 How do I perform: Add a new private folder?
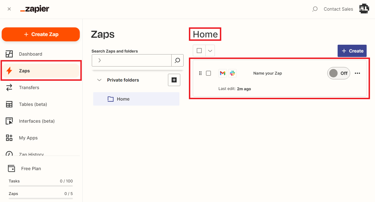tap(174, 80)
